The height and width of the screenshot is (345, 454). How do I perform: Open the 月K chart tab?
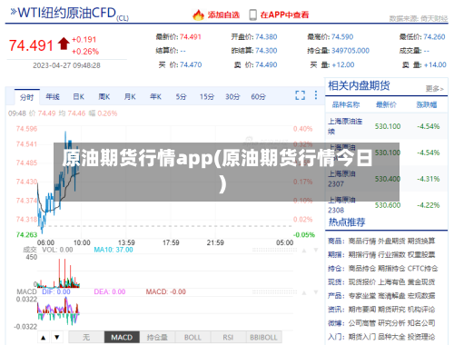coord(130,96)
